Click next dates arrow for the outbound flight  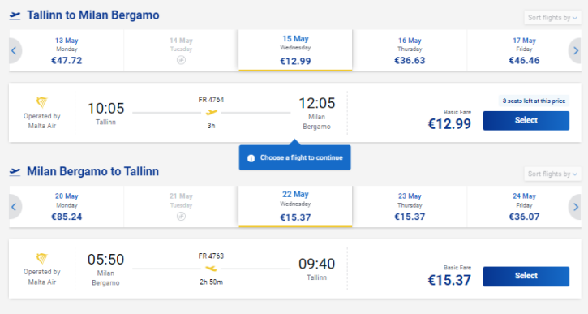tap(575, 50)
